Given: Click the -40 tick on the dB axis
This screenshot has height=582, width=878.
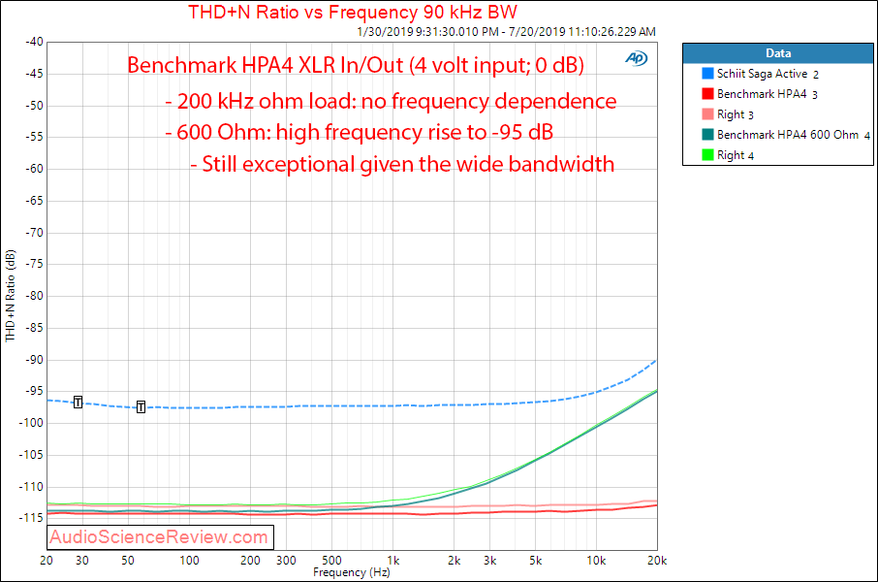Looking at the screenshot, I should (x=34, y=42).
